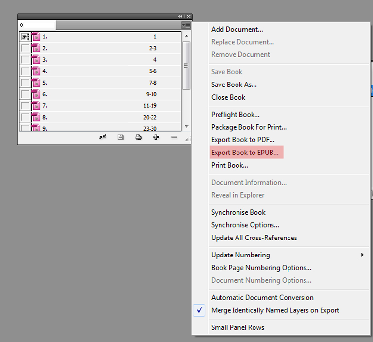Select InDesign document icon for item 4

pyautogui.click(x=36, y=71)
